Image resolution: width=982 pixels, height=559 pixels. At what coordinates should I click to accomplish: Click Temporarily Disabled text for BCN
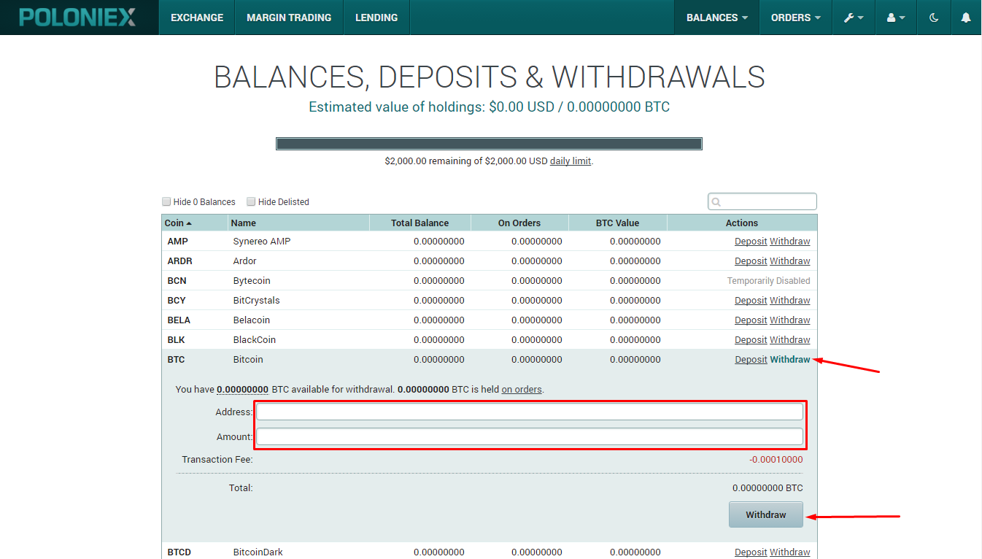[x=769, y=281]
